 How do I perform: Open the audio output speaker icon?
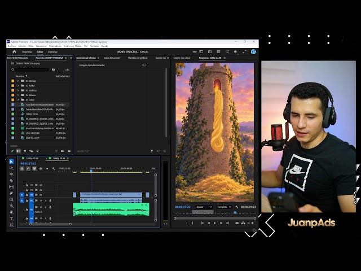pos(236,51)
